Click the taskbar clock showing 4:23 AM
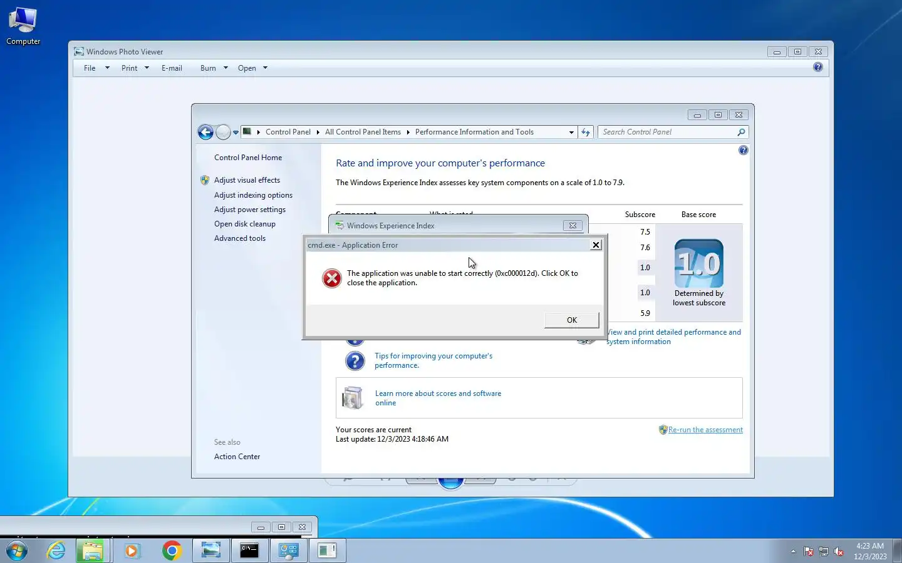 tap(870, 551)
